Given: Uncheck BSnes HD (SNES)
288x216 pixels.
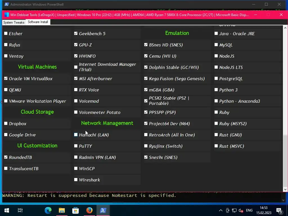Looking at the screenshot, I should (x=146, y=45).
